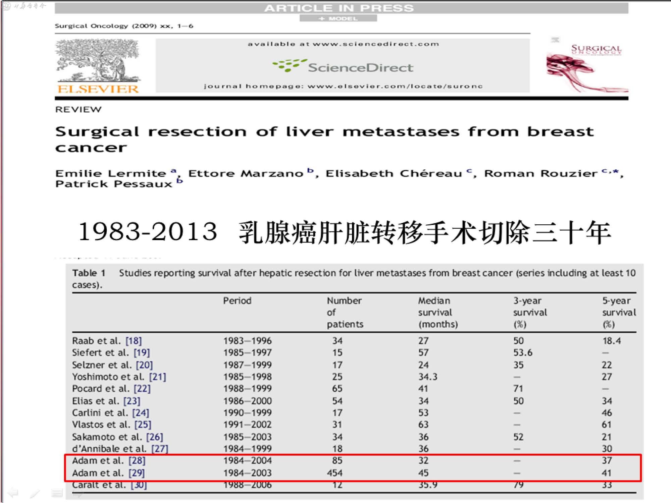Open journal homepage elsevier.com/locate/suronc link
The width and height of the screenshot is (671, 503).
click(x=395, y=86)
